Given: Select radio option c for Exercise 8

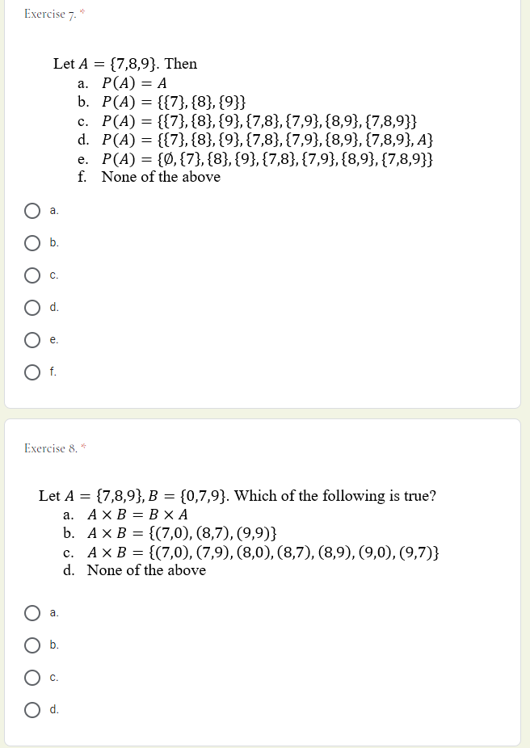Looking at the screenshot, I should 32,678.
